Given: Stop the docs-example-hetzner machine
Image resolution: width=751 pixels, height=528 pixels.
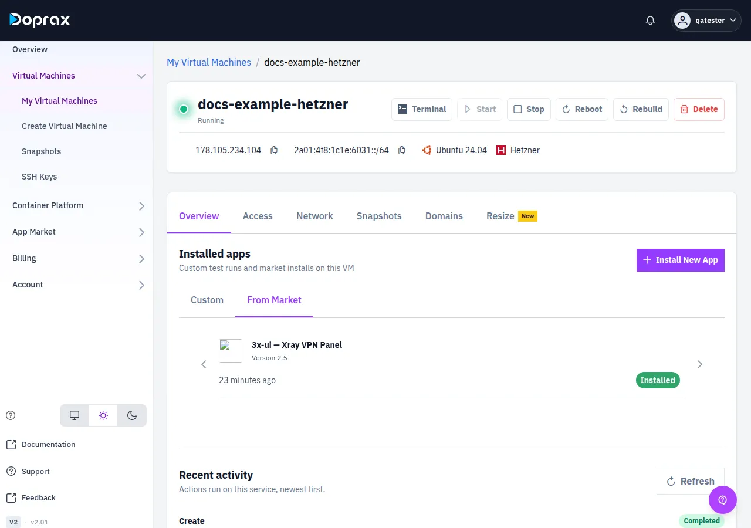Looking at the screenshot, I should click(x=529, y=109).
